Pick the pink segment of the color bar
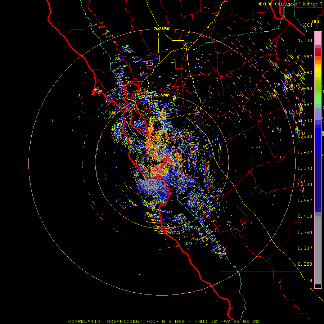 coord(318,39)
